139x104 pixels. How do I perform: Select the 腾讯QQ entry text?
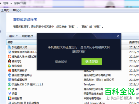[16, 61]
